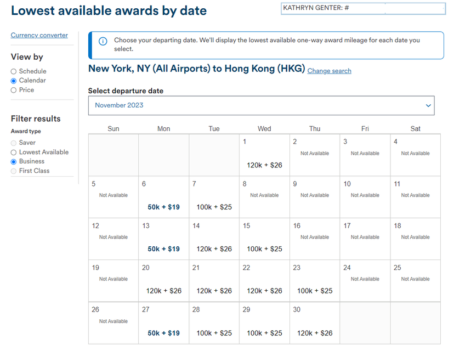
Task: Click the Change search link
Action: click(329, 71)
